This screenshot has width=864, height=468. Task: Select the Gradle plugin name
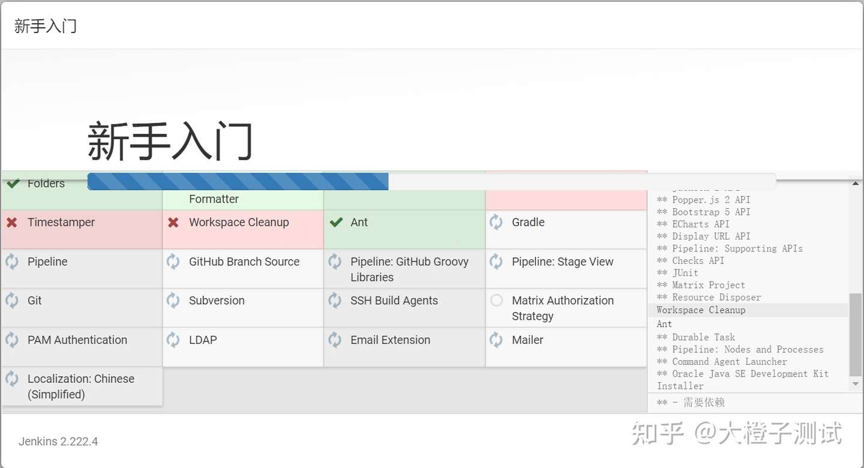(528, 223)
